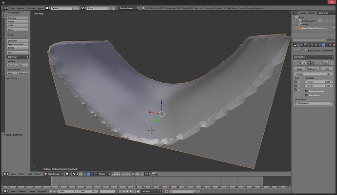Image resolution: width=337 pixels, height=195 pixels.
Task: Open the Object cube tab in properties
Action: (316, 45)
